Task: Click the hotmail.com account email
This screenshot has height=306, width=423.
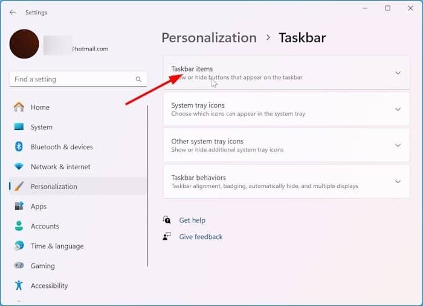Action: click(x=90, y=49)
